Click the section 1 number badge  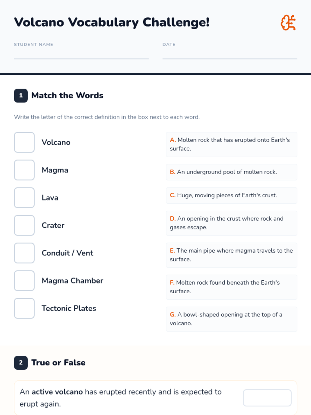[x=21, y=95]
